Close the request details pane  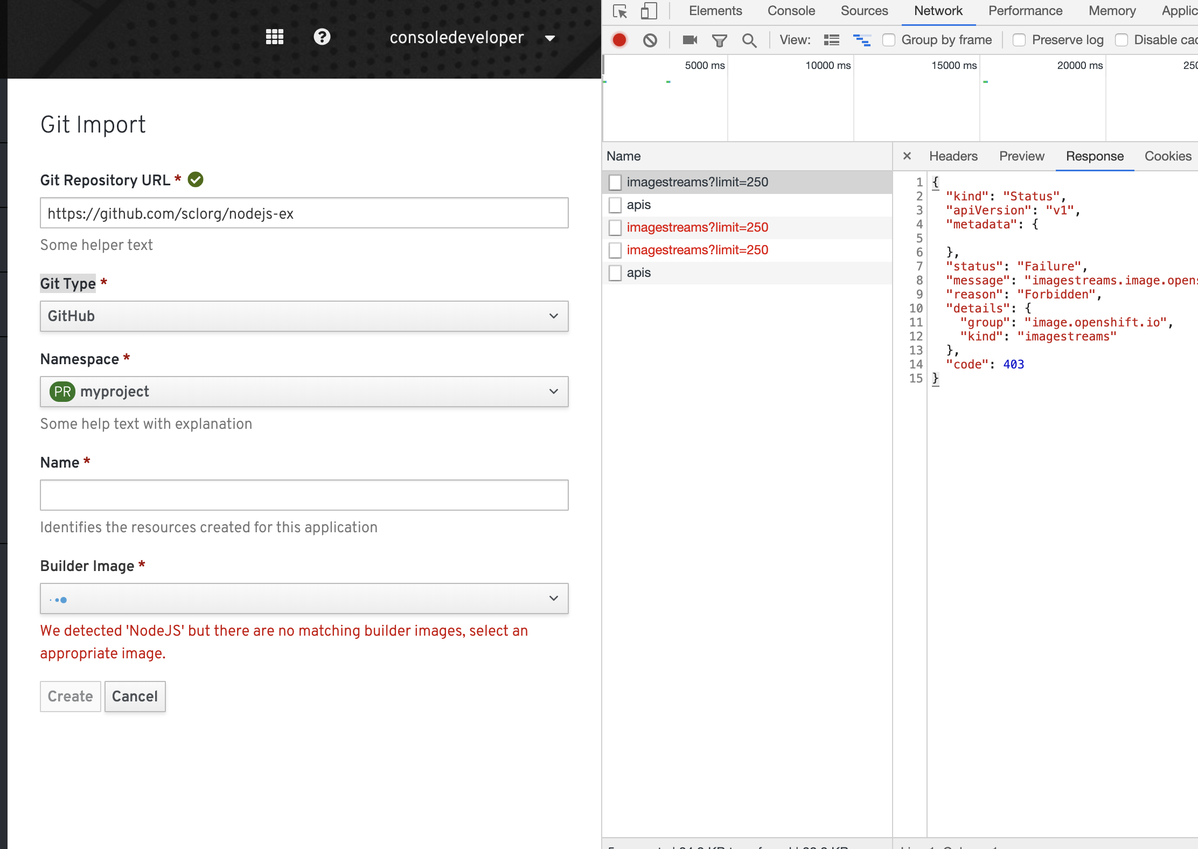[907, 156]
